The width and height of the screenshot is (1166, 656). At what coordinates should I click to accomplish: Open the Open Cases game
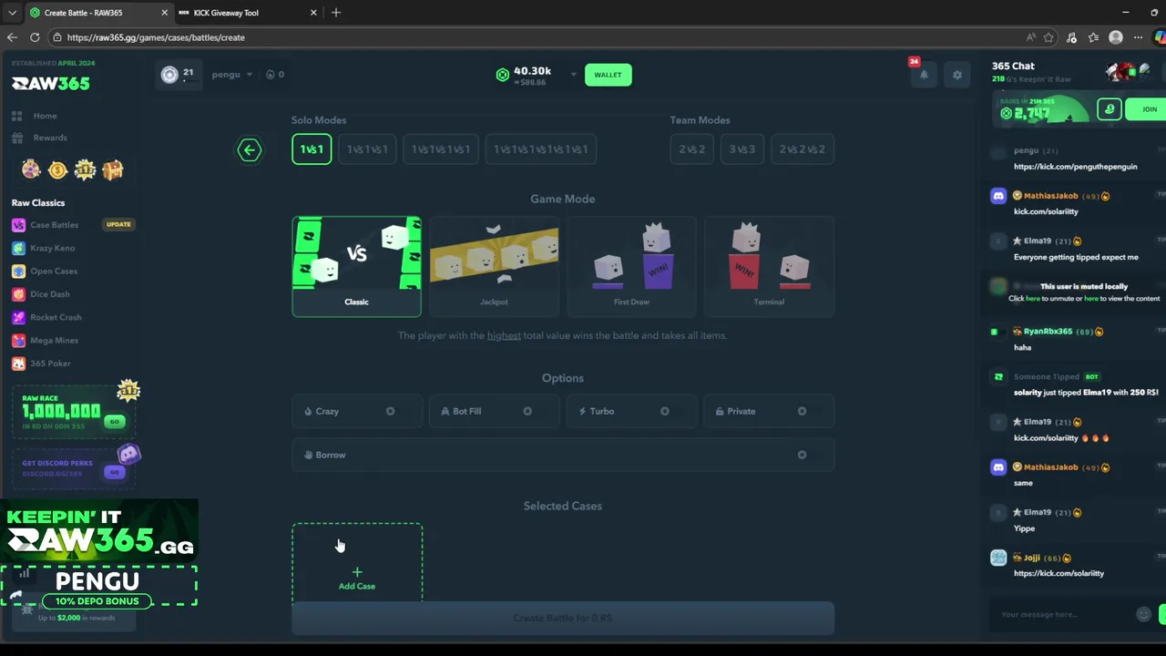pyautogui.click(x=54, y=271)
